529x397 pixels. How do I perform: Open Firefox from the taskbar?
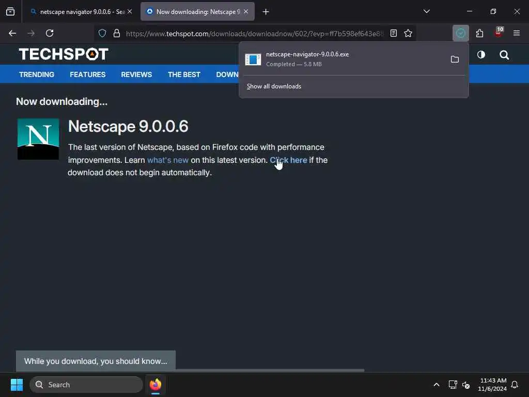click(155, 385)
